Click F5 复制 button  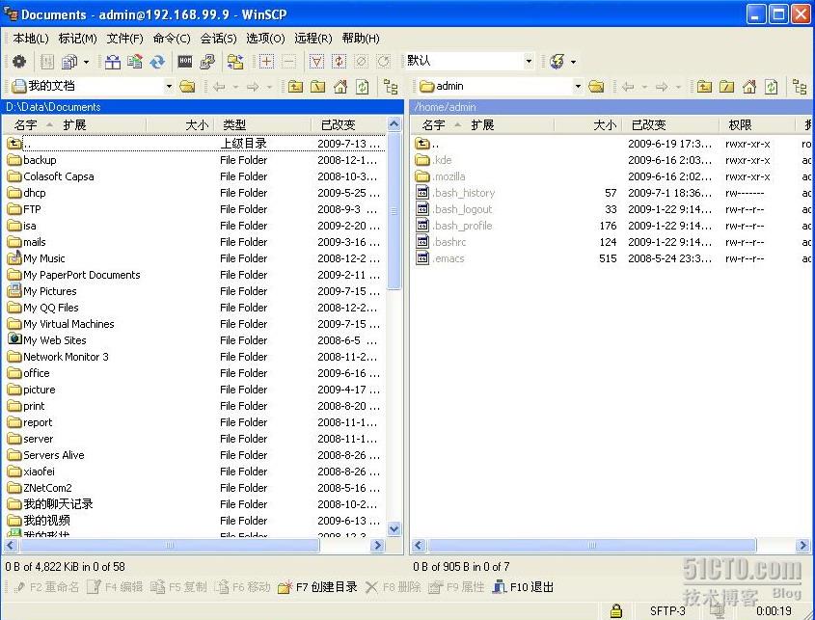[x=178, y=587]
